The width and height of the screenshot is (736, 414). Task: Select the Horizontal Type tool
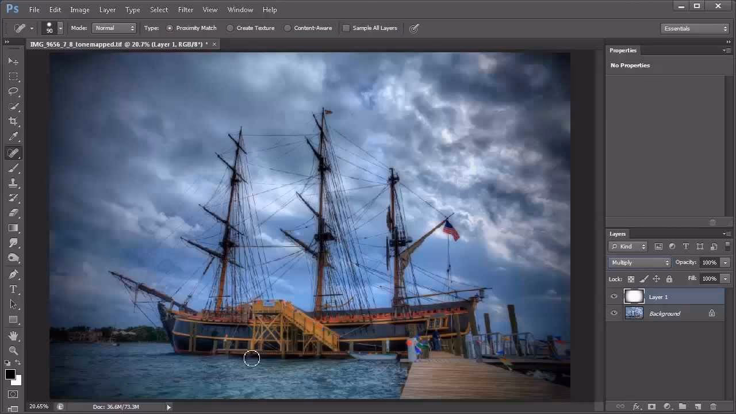tap(14, 289)
